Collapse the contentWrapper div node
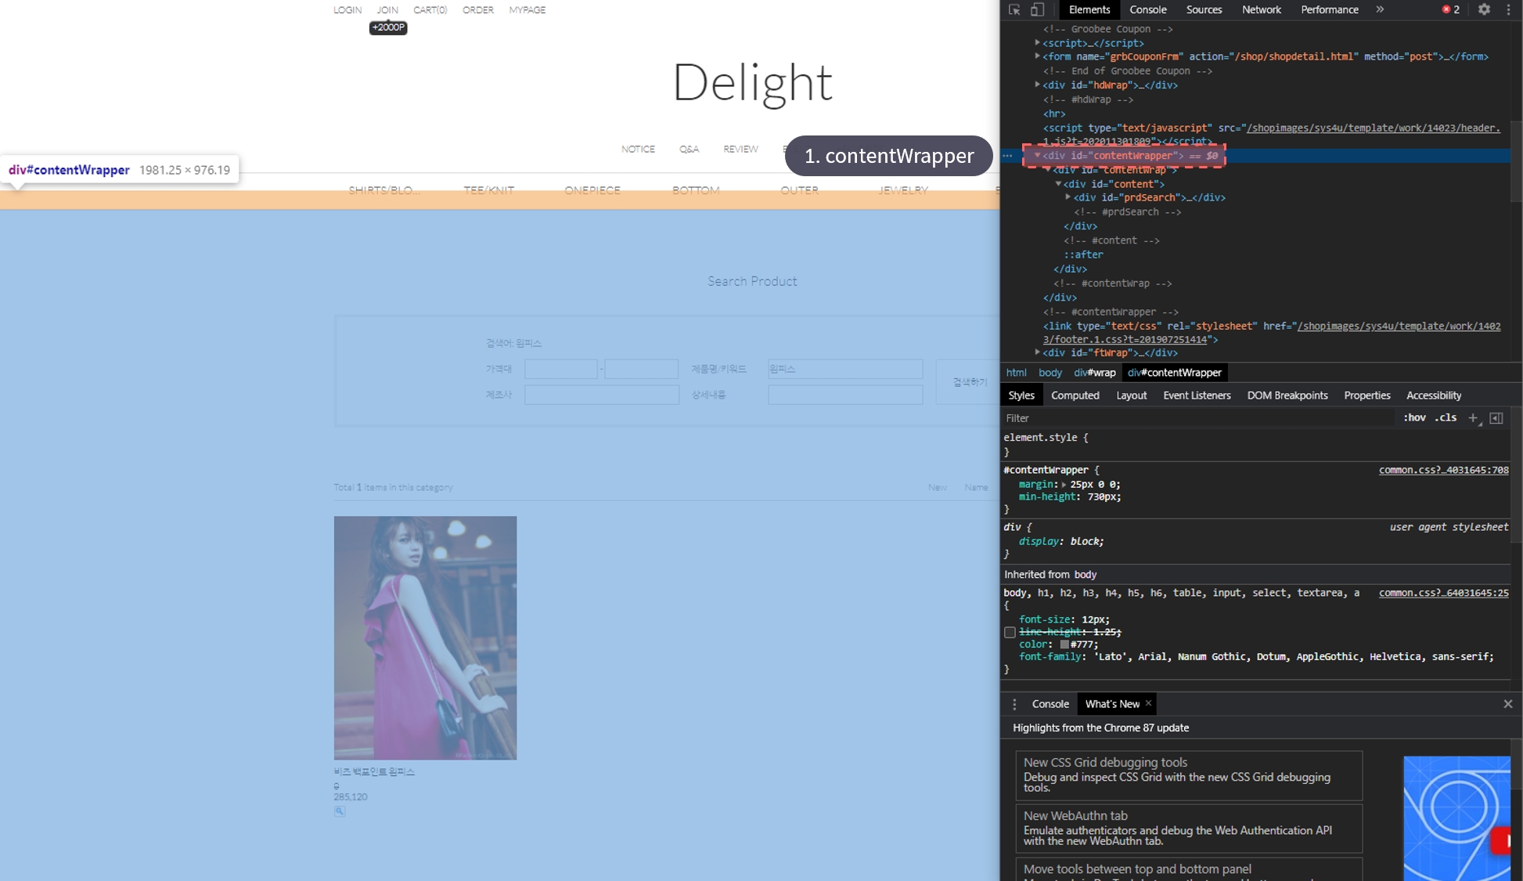 click(x=1038, y=155)
